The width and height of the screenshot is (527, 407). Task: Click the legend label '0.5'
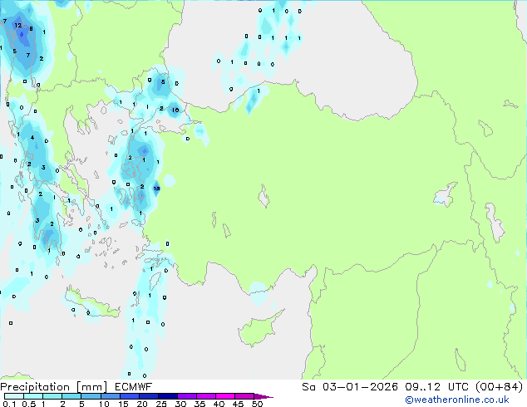(29, 404)
